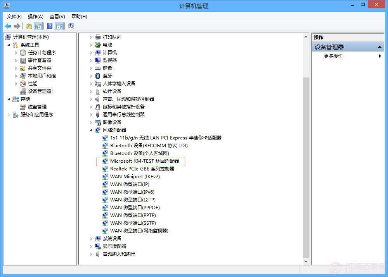Expand the 任务计划程序 node in the left tree
This screenshot has width=388, height=277.
[x=16, y=53]
